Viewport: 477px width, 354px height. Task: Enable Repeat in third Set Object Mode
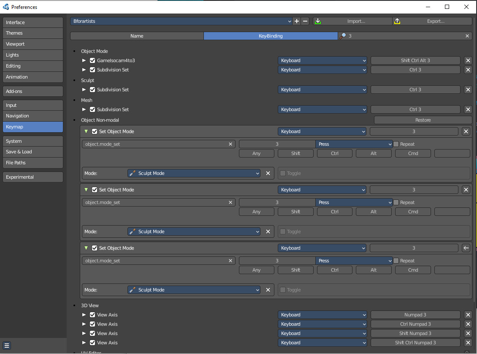396,261
